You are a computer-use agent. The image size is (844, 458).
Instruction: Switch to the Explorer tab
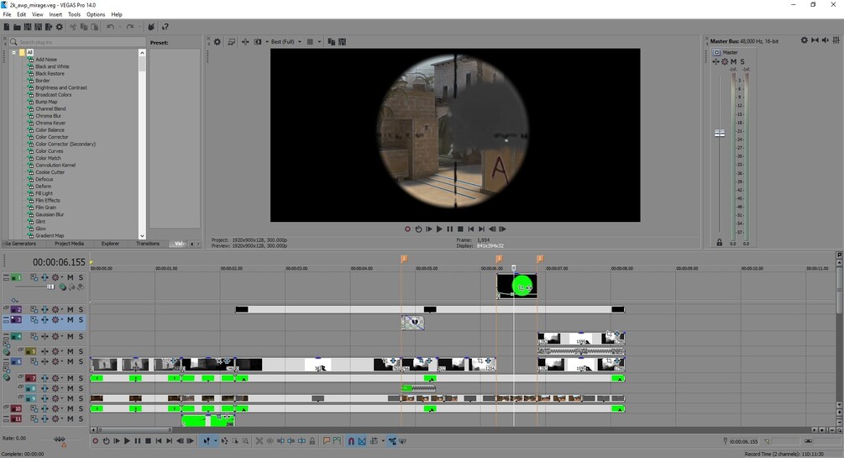pyautogui.click(x=110, y=244)
